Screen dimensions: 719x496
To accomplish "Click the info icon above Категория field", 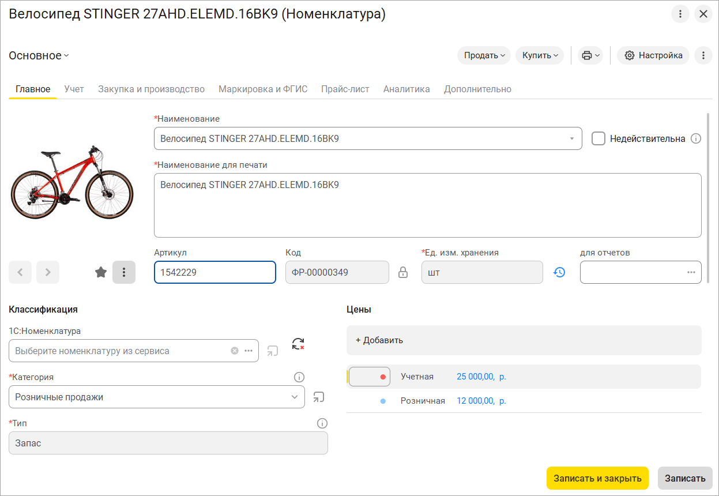I will [x=299, y=377].
